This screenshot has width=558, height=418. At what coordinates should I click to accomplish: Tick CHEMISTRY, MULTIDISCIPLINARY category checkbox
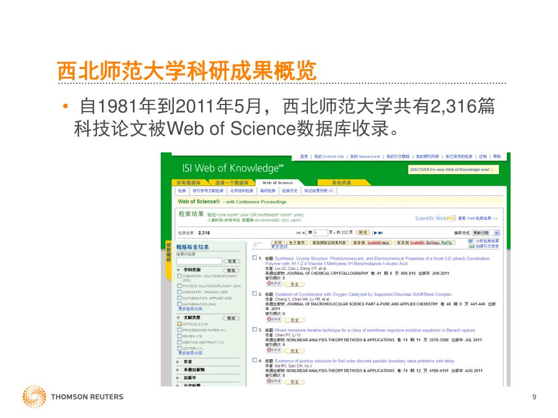click(x=179, y=276)
